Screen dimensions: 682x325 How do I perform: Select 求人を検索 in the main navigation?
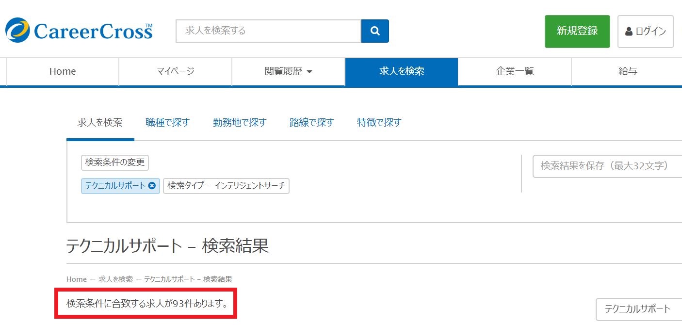point(401,72)
